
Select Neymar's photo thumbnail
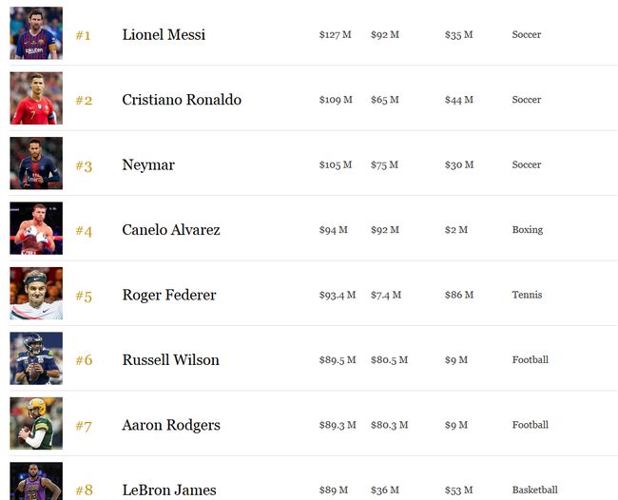pos(36,163)
